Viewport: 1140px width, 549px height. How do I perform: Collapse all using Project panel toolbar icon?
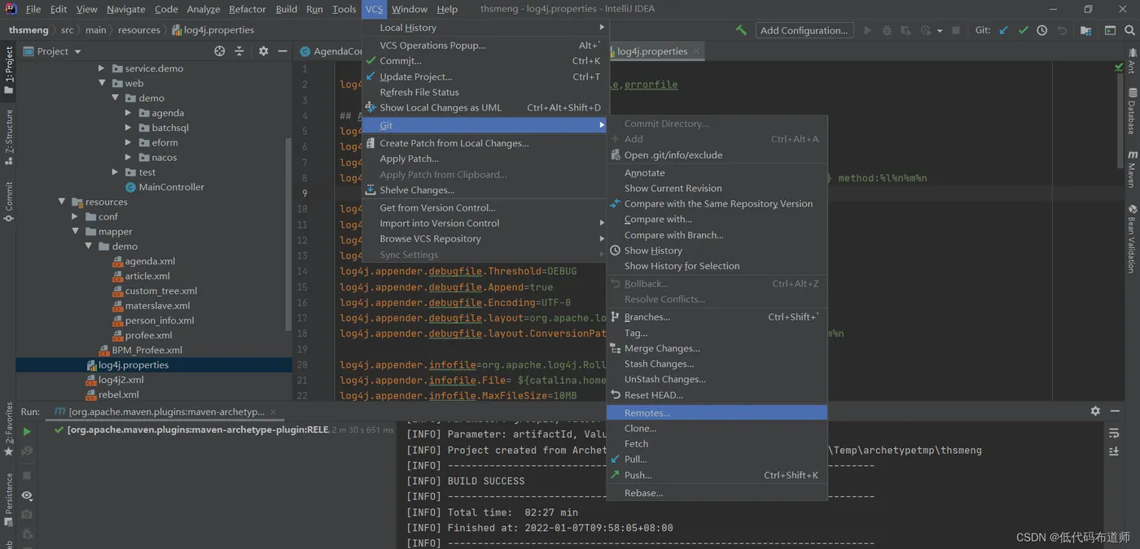(239, 51)
